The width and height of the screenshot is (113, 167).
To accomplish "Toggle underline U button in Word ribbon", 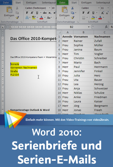I will tap(37, 13).
